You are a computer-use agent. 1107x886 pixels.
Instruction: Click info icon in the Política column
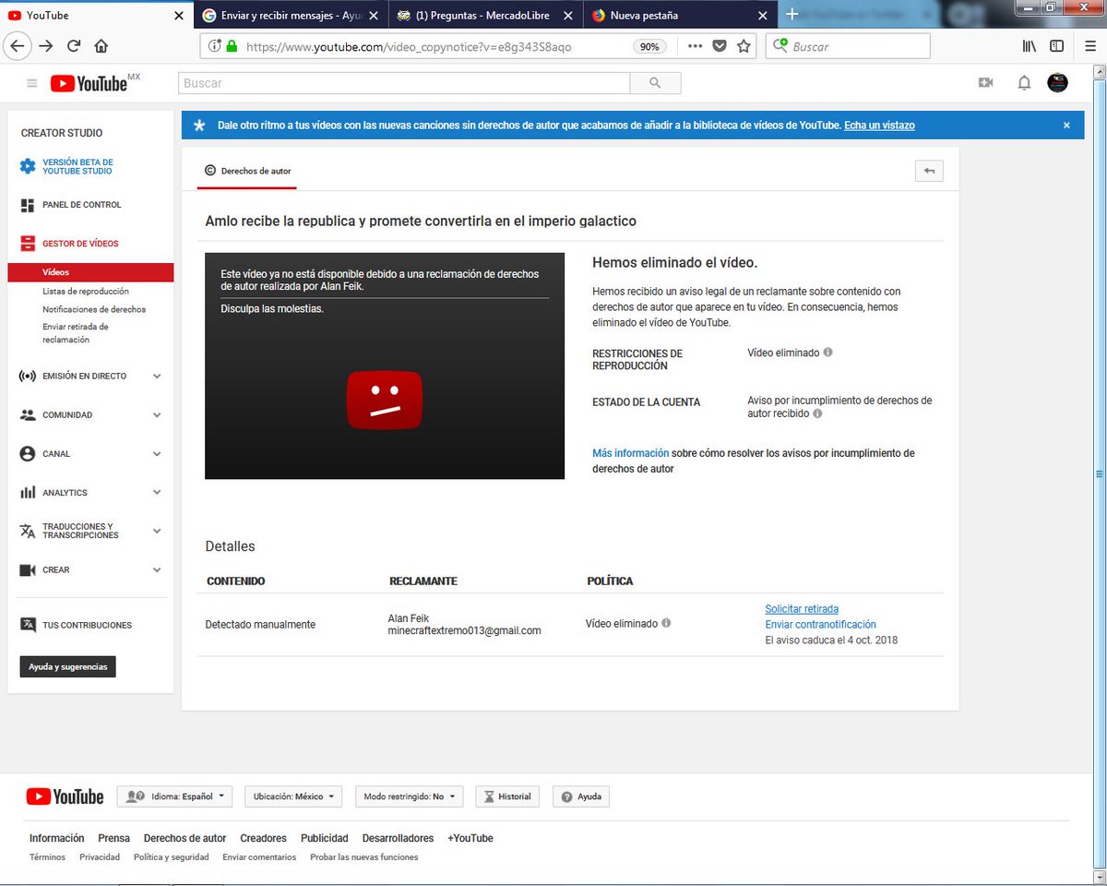point(666,623)
